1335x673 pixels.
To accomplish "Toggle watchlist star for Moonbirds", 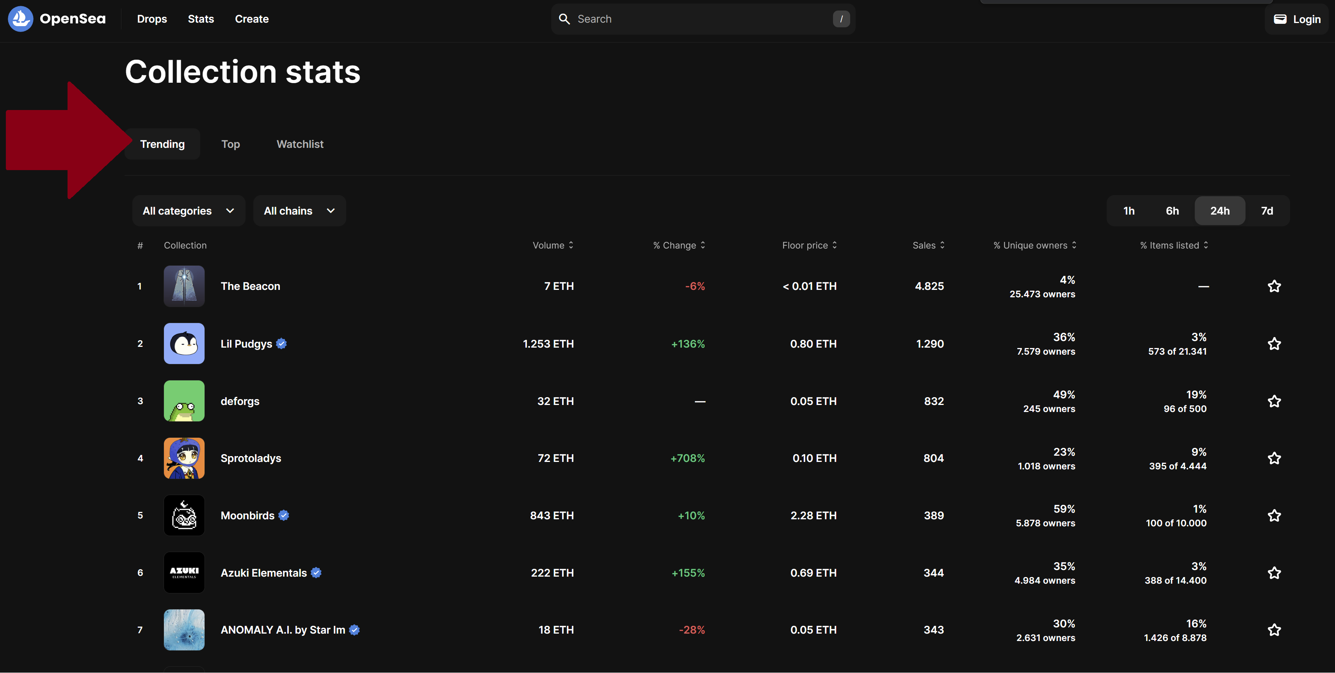I will [1274, 515].
